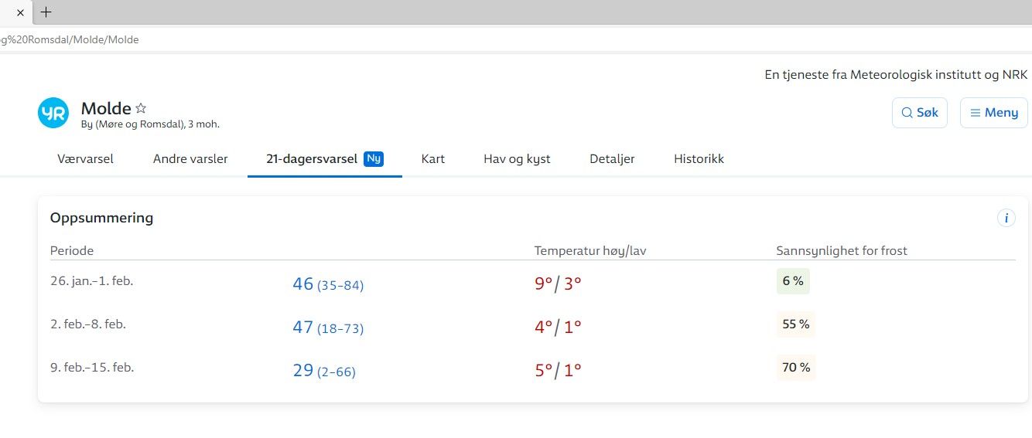Click the 70 % frost probability badge
This screenshot has height=438, width=1032.
coord(795,368)
